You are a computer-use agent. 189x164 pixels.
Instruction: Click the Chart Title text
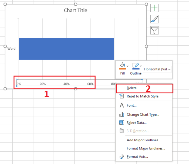pos(76,10)
